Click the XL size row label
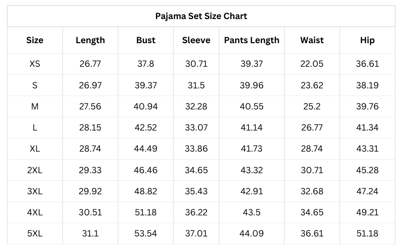401x251 pixels. [35, 149]
